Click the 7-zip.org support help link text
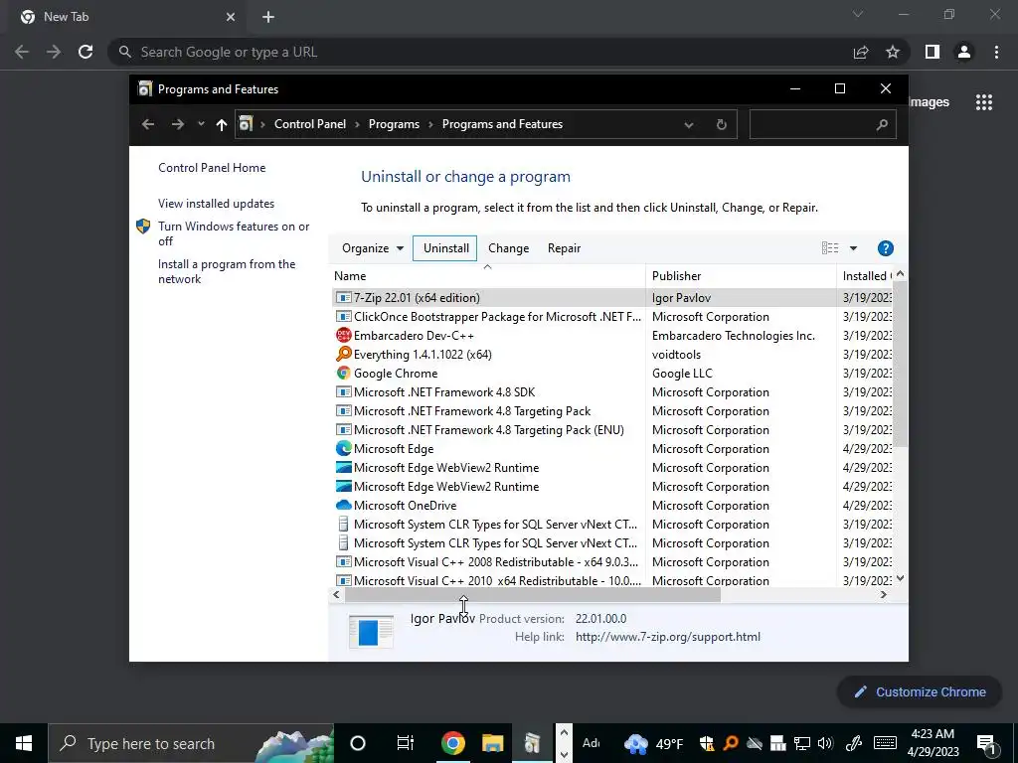This screenshot has width=1018, height=763. tap(667, 637)
